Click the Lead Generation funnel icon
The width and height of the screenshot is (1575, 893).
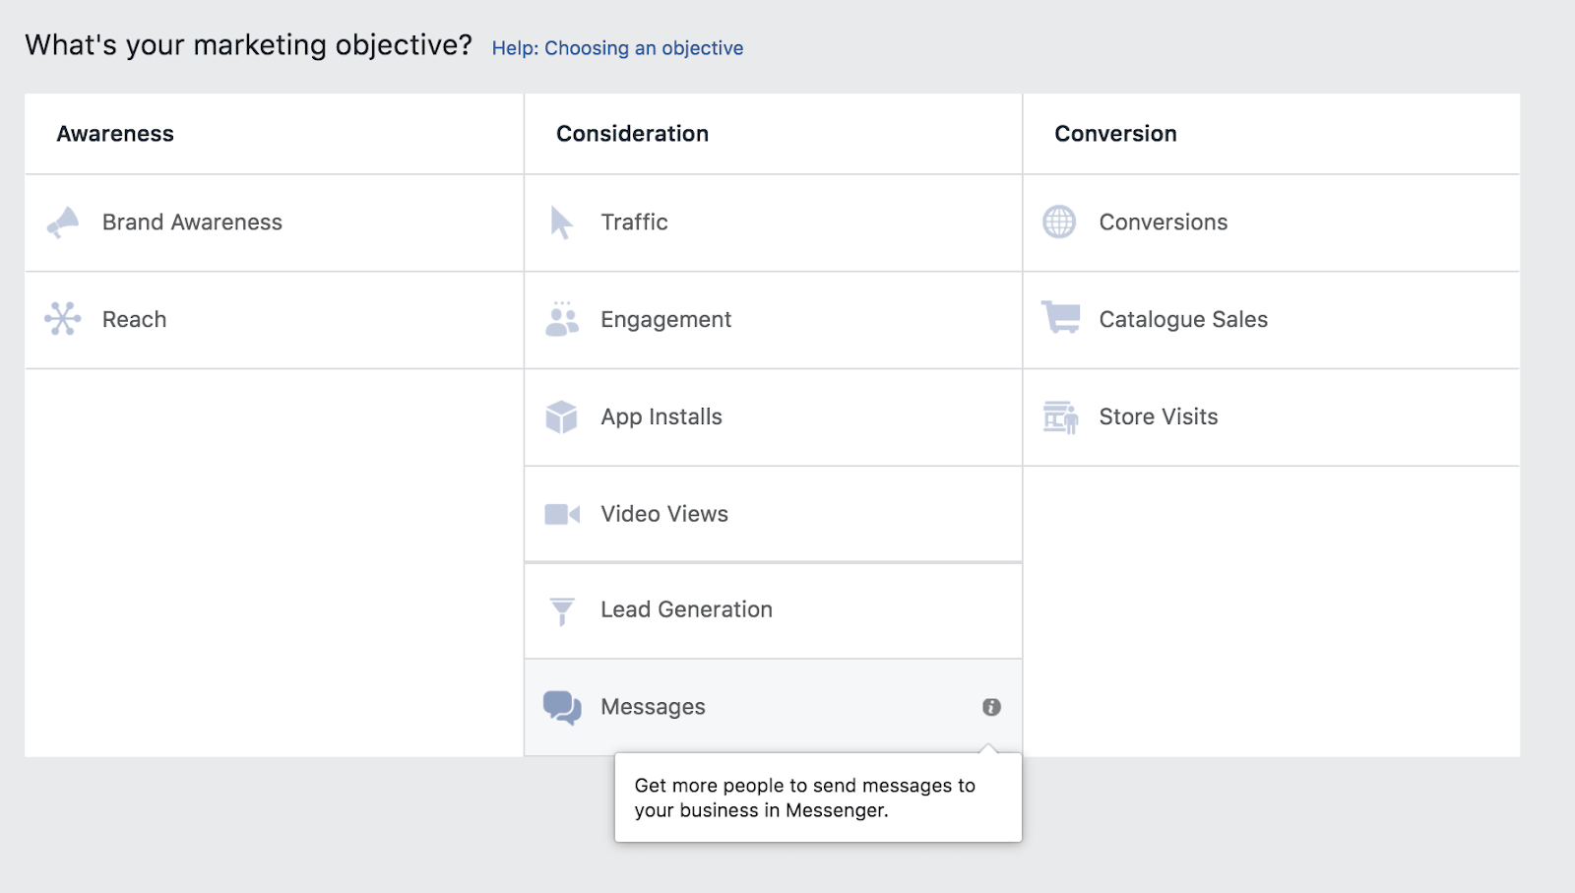tap(561, 610)
